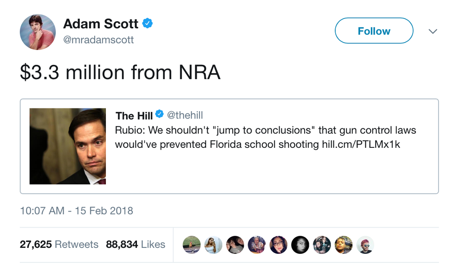Click the 10:07 AM - 15 Feb 2018 timestamp
The height and width of the screenshot is (265, 455).
[77, 211]
